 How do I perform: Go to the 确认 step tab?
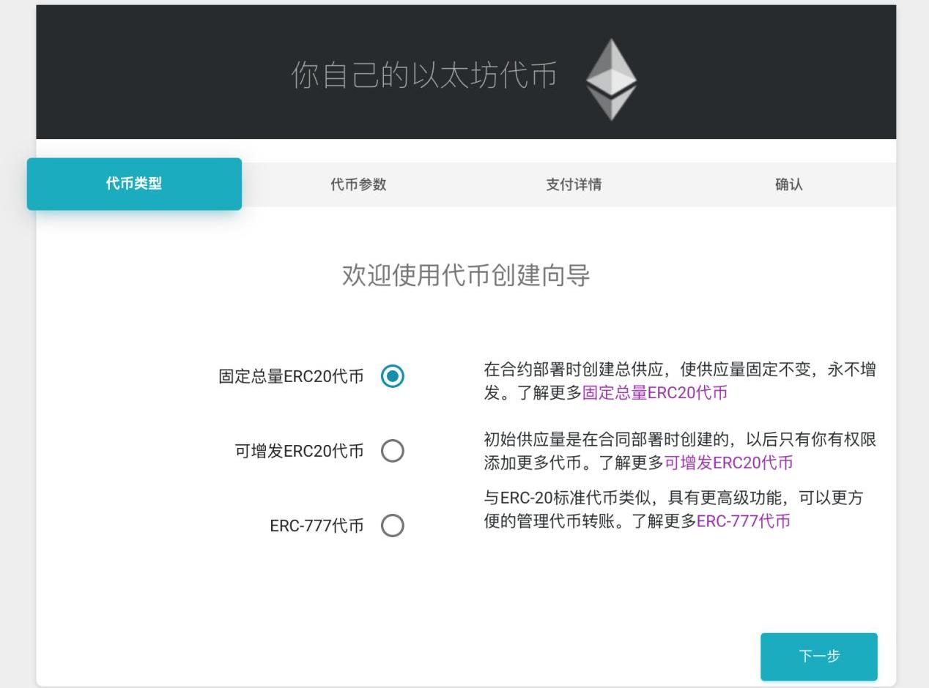[788, 184]
